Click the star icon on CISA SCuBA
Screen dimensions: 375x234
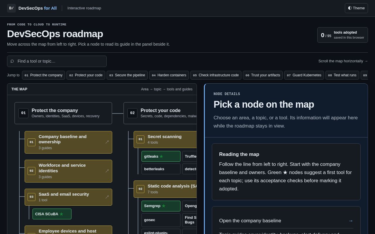coord(62,214)
